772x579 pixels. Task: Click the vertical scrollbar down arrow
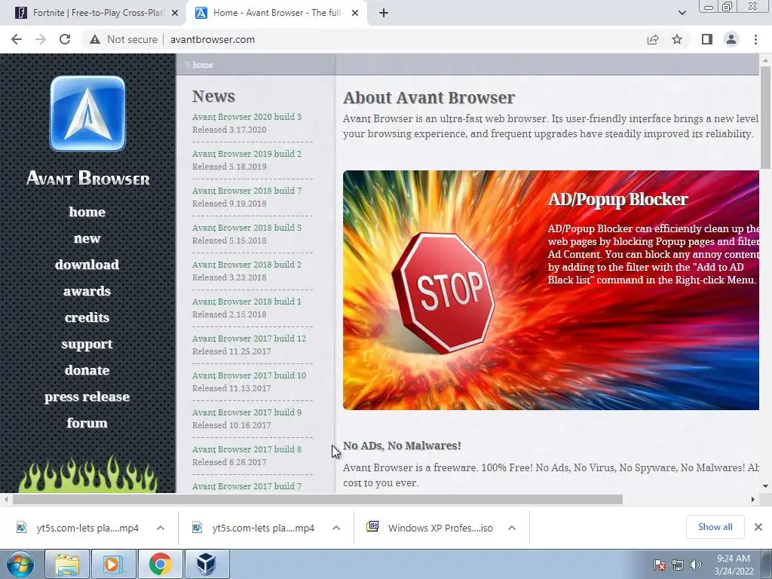(766, 486)
